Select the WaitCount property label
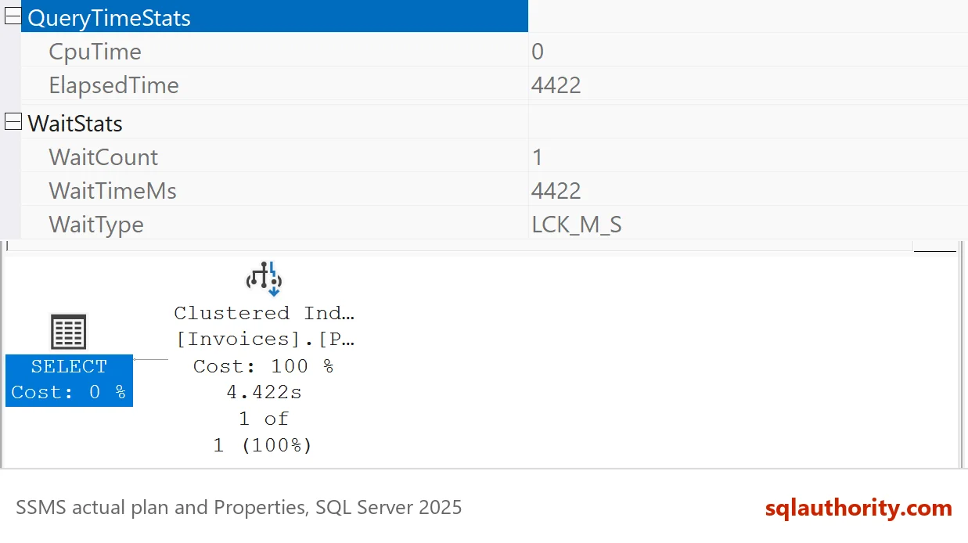 click(x=103, y=157)
